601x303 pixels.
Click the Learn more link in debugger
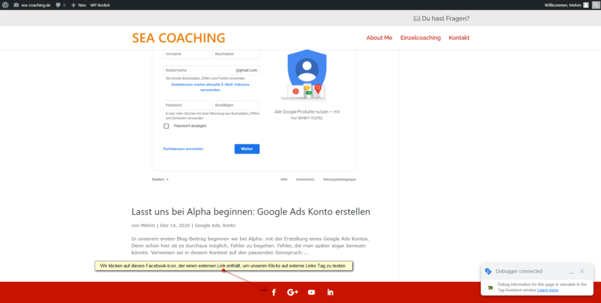tap(548, 290)
